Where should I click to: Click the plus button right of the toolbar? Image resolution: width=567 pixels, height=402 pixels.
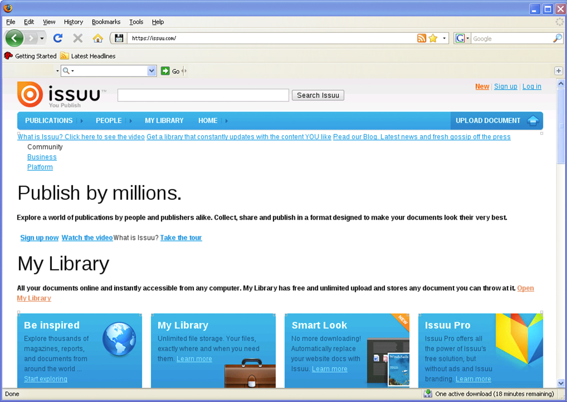click(x=558, y=71)
